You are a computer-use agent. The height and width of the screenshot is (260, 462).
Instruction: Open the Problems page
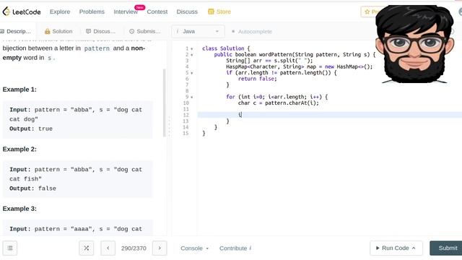92,12
